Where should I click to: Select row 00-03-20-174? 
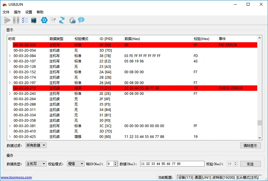135,77
